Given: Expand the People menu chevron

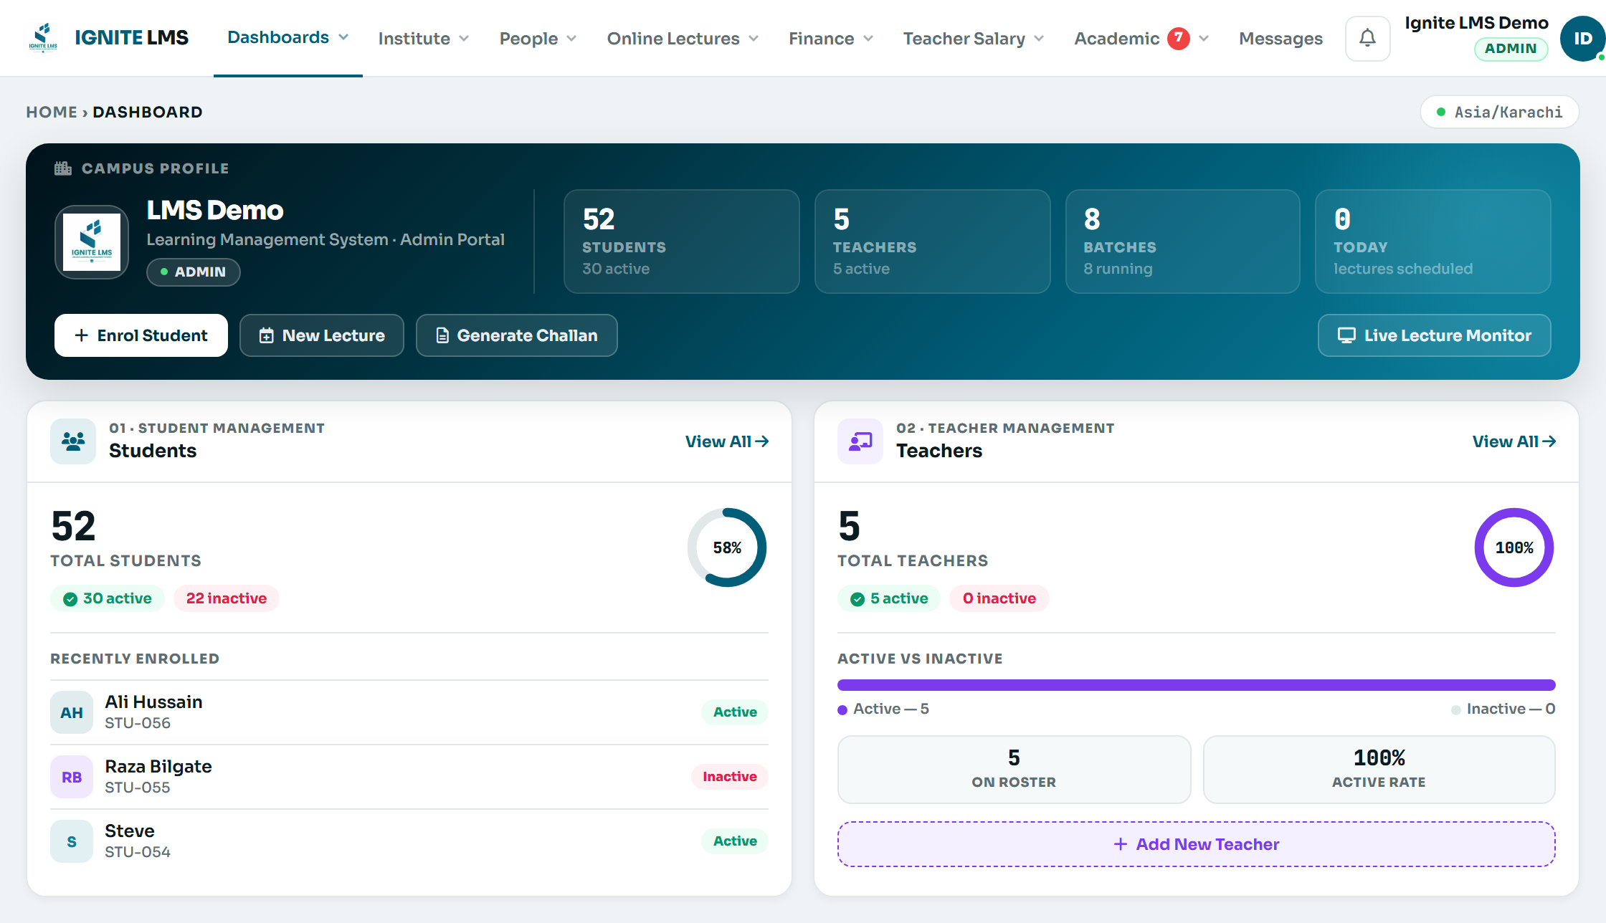Looking at the screenshot, I should point(571,39).
